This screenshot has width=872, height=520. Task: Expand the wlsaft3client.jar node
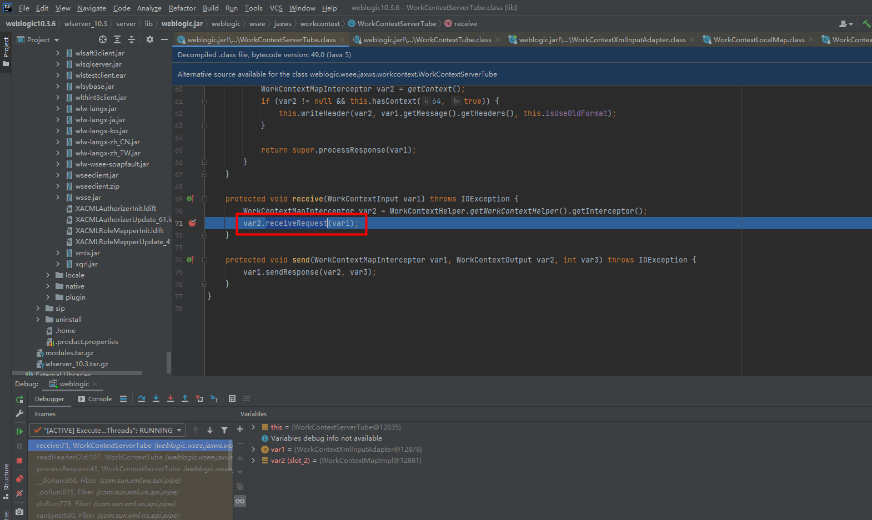click(x=58, y=53)
